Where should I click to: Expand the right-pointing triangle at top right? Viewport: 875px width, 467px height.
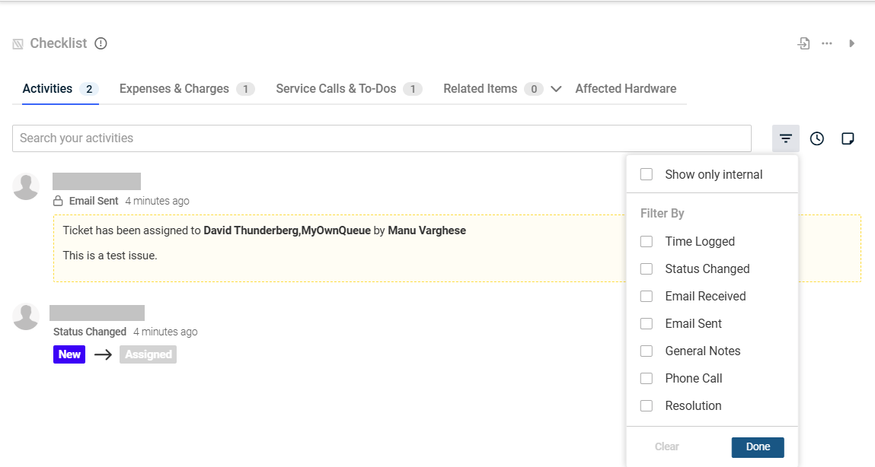point(851,43)
